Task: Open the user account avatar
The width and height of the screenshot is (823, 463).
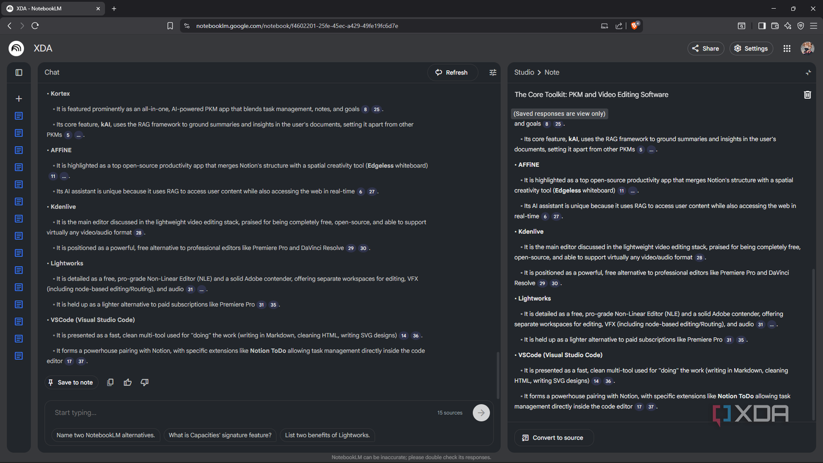Action: pyautogui.click(x=807, y=48)
